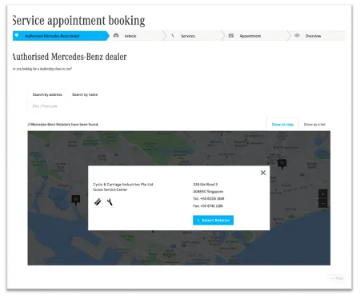This screenshot has height=299, width=360.
Task: Choose Search by name tab
Action: (x=85, y=94)
